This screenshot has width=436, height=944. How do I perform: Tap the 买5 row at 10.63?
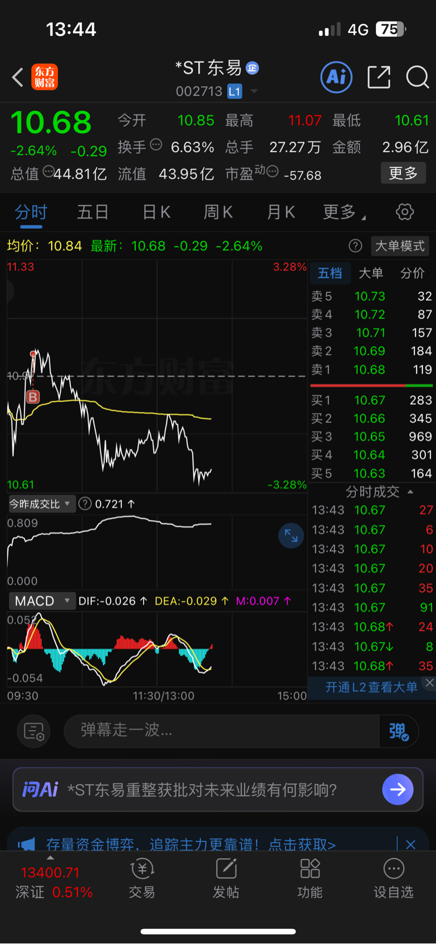372,473
